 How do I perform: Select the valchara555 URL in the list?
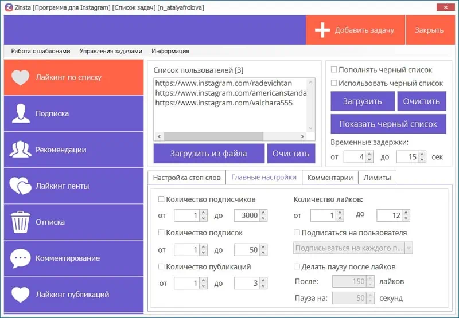click(x=224, y=103)
